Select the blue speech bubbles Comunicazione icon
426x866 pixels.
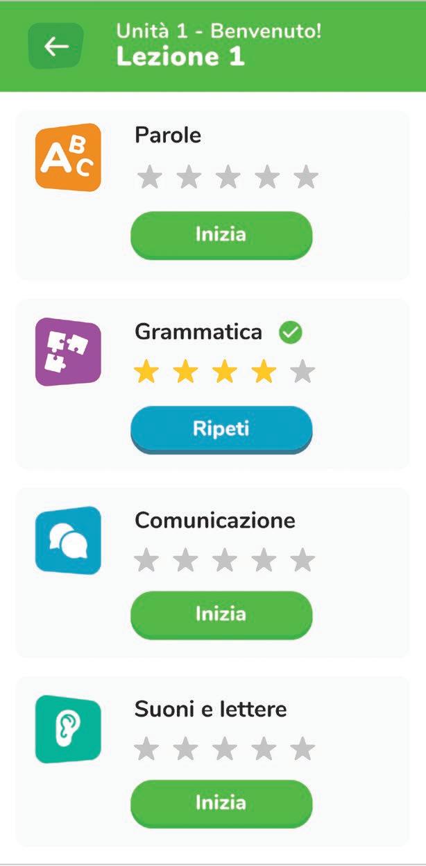(x=68, y=540)
